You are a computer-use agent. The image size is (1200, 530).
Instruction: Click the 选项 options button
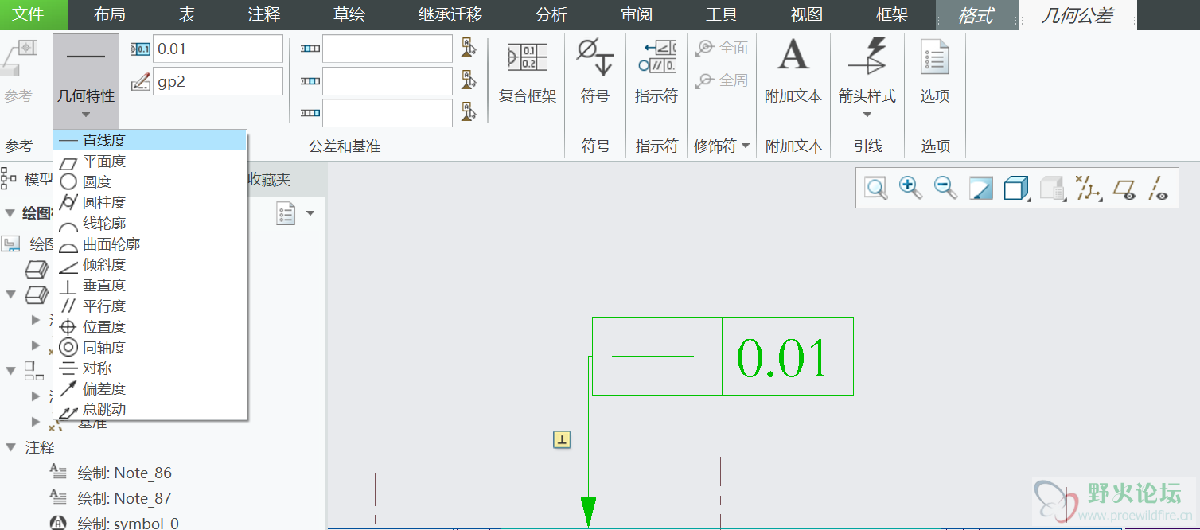(x=935, y=73)
